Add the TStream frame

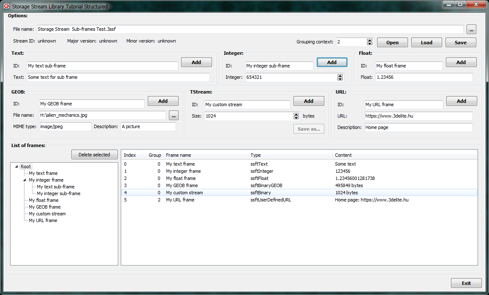pyautogui.click(x=309, y=101)
